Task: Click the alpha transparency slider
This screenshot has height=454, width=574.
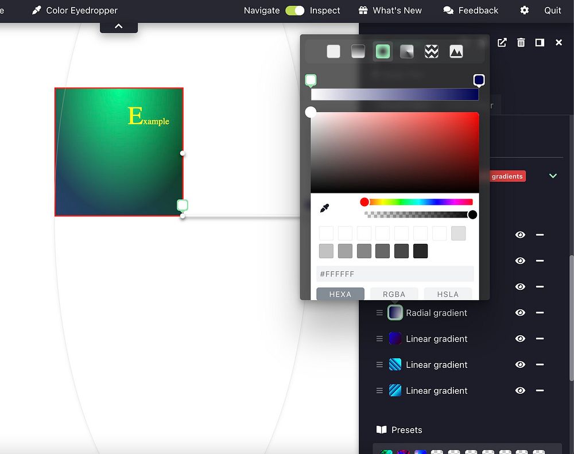Action: (418, 215)
